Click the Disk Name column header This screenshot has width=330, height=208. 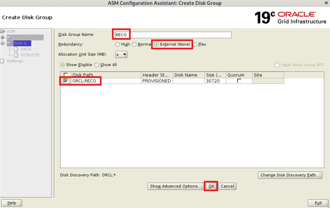[189, 75]
